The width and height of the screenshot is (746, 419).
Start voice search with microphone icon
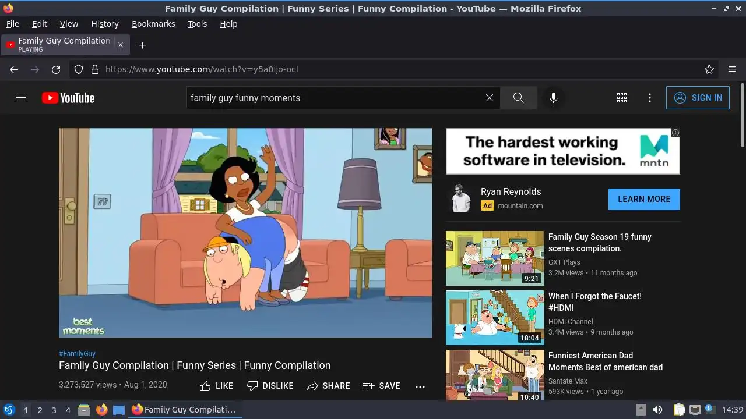pyautogui.click(x=554, y=98)
